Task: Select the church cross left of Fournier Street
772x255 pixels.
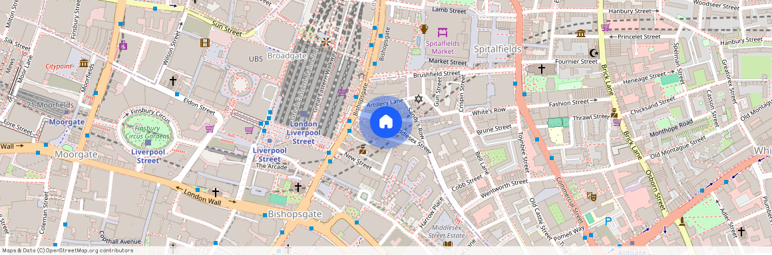Action: [542, 69]
